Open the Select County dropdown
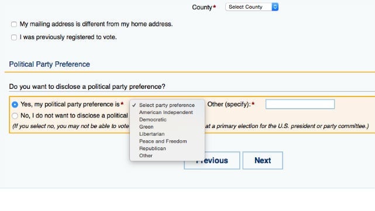This screenshot has width=375, height=211. 252,7
